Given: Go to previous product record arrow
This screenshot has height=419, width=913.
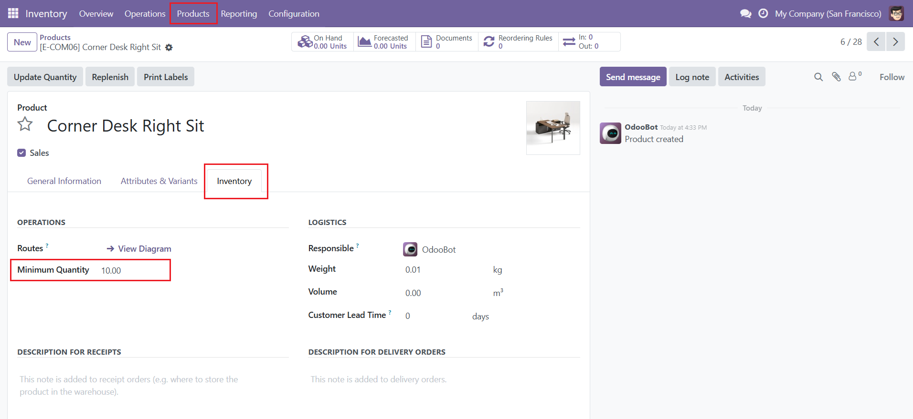Looking at the screenshot, I should (x=876, y=42).
